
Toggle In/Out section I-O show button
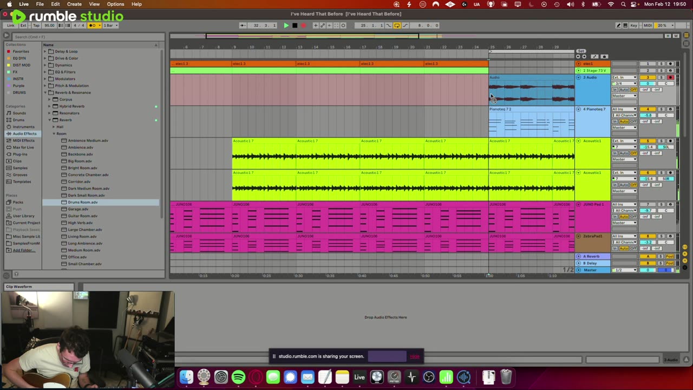[x=685, y=247]
